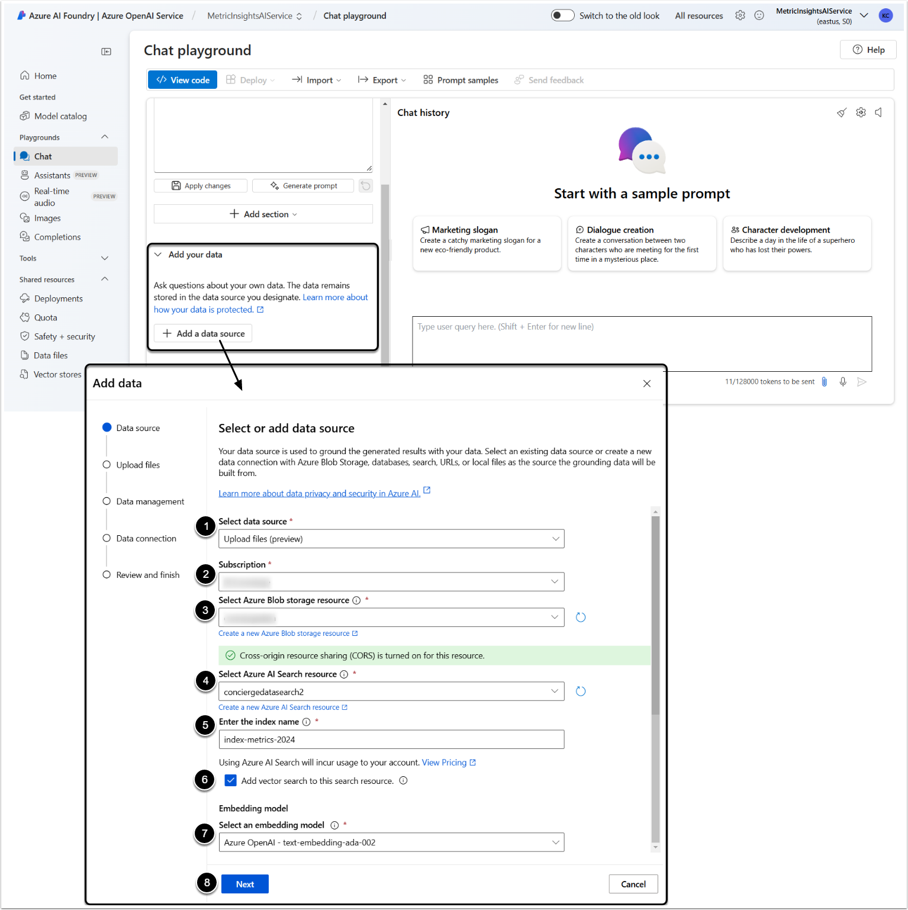Click the microphone icon below query box
Image resolution: width=908 pixels, height=910 pixels.
click(843, 382)
